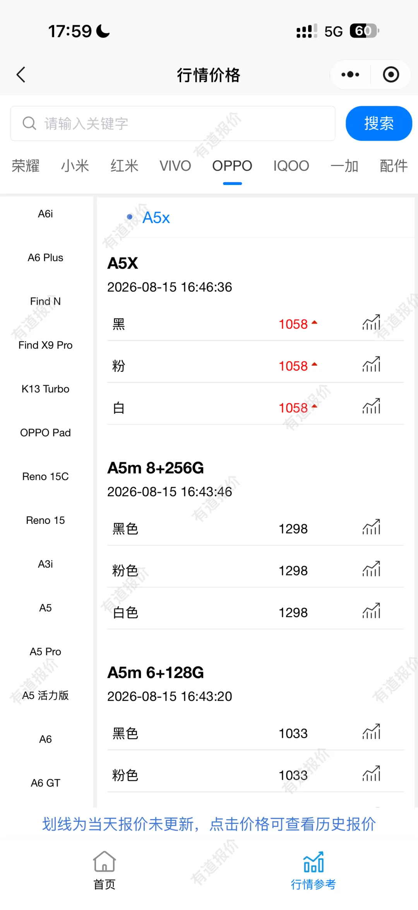Image resolution: width=418 pixels, height=910 pixels.
Task: Choose Reno 15C from the sidebar
Action: click(x=46, y=477)
